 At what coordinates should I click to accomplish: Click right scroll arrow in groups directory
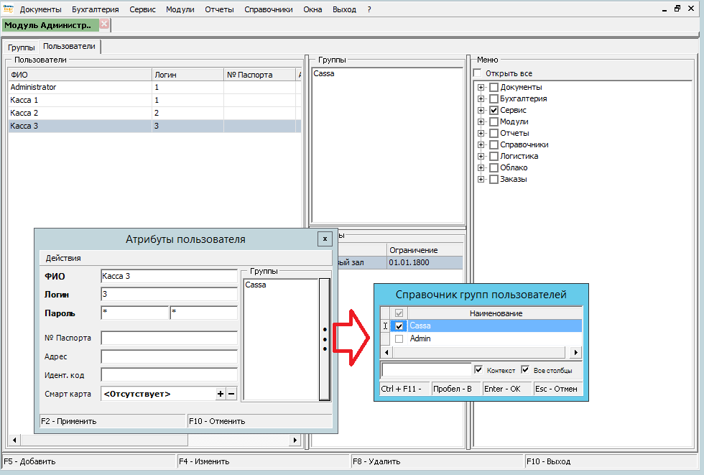coord(576,353)
